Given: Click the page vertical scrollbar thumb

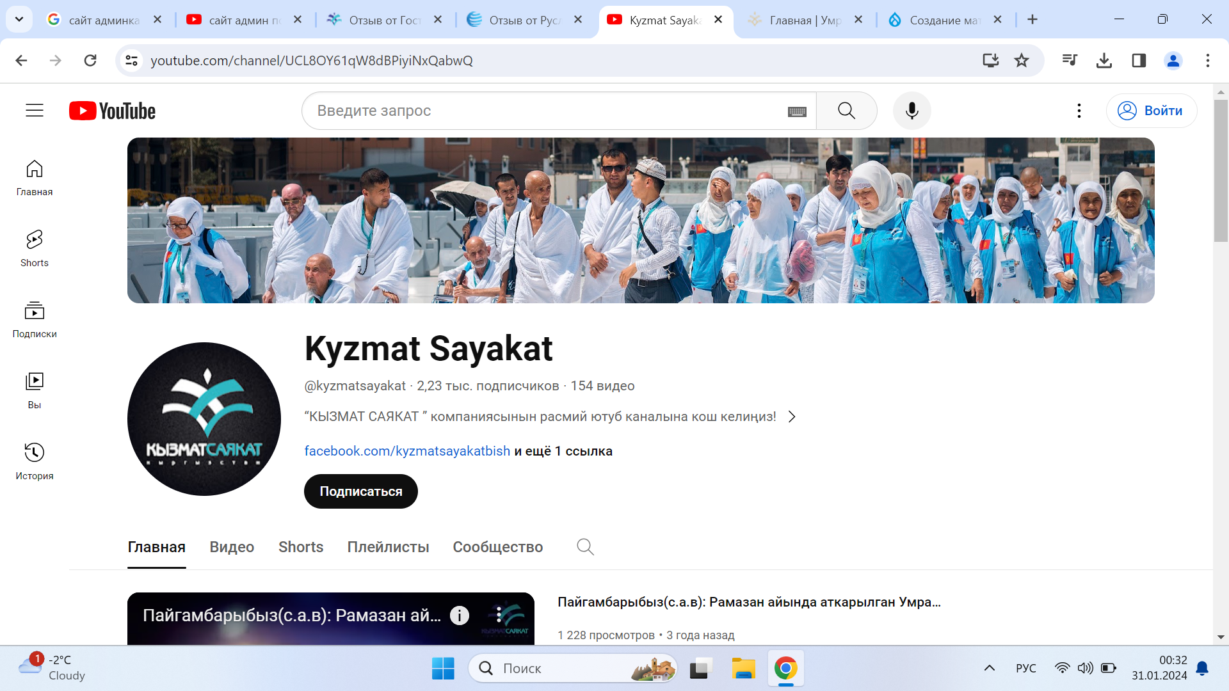Looking at the screenshot, I should [x=1221, y=170].
